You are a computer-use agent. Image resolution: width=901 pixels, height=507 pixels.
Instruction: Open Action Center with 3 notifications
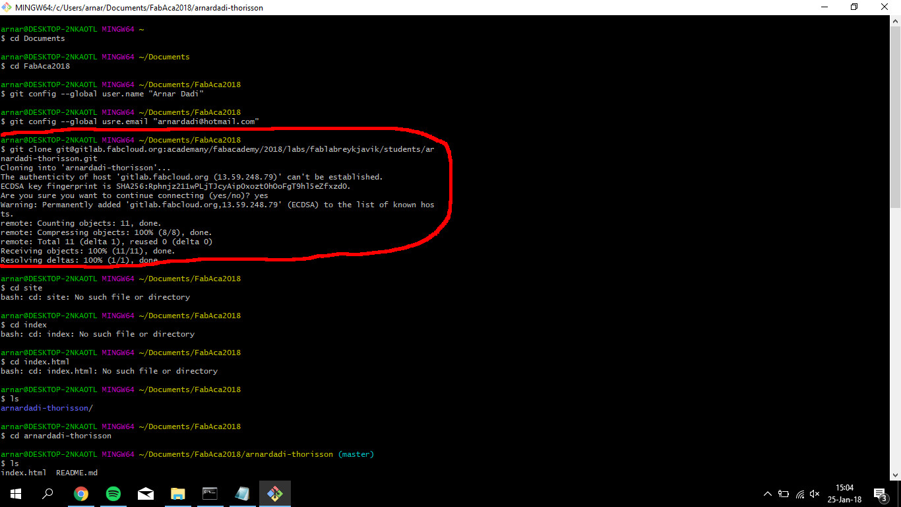[881, 494]
